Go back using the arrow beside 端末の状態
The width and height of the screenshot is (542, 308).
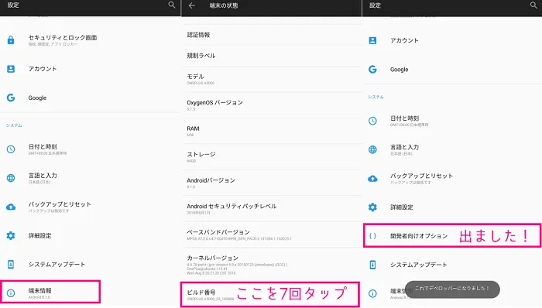point(192,5)
